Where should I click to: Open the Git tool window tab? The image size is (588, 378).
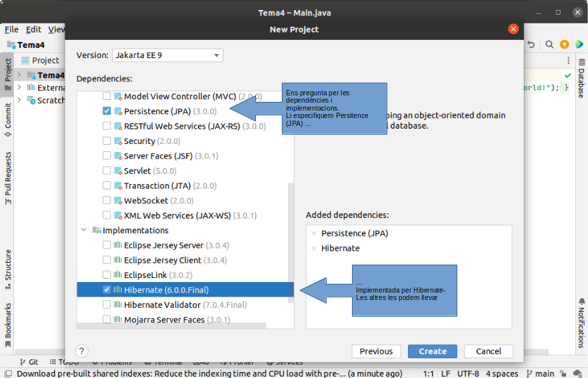pos(29,362)
